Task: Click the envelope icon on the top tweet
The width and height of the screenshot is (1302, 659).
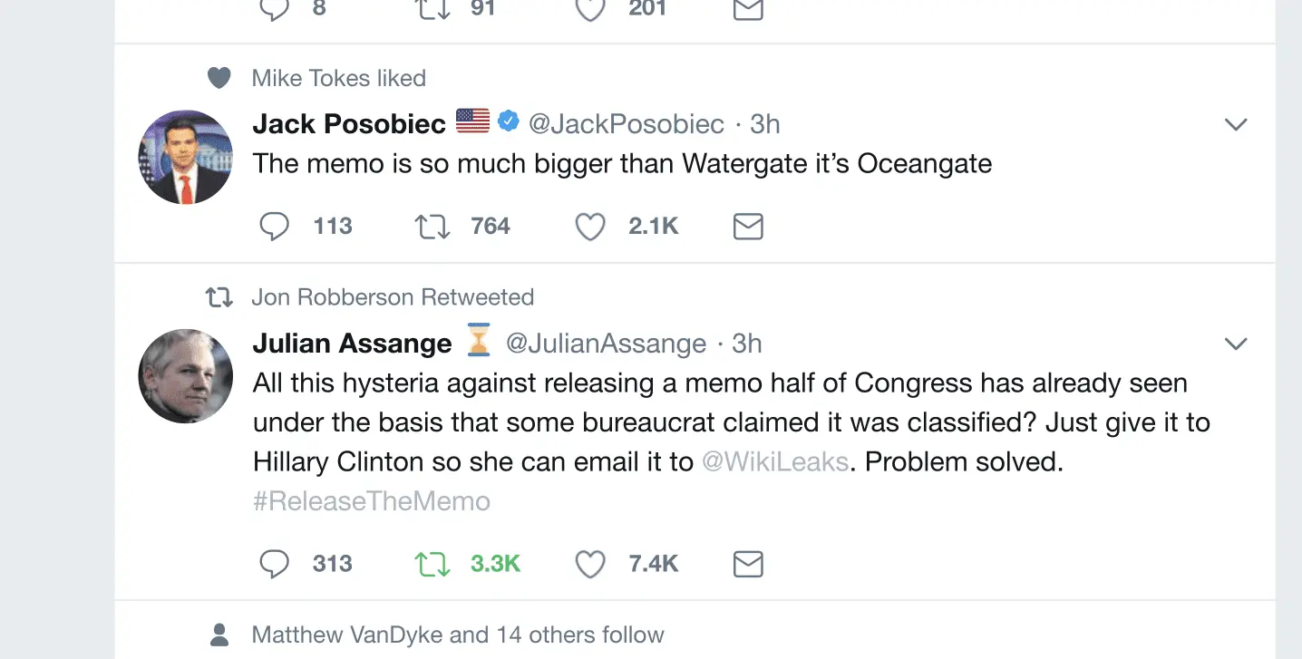Action: 747,10
